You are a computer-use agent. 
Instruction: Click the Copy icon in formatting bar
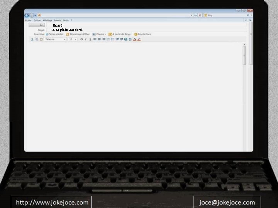[37, 39]
